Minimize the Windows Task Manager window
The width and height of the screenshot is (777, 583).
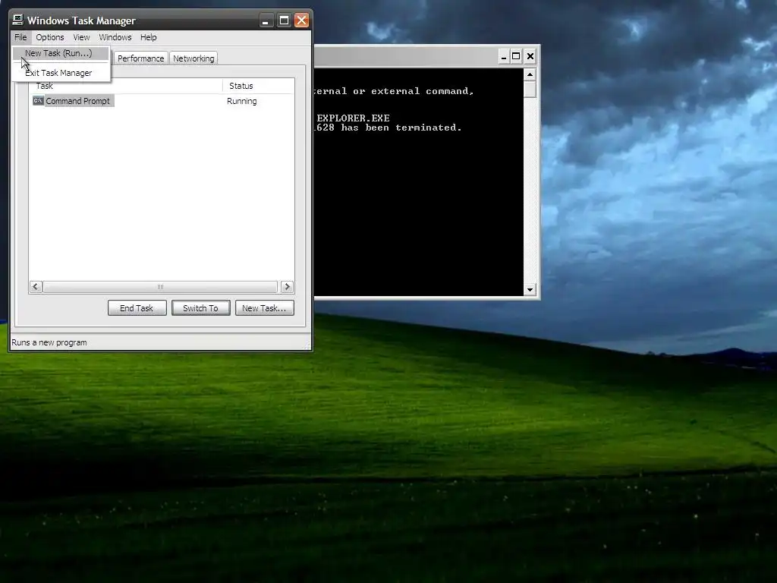click(266, 20)
